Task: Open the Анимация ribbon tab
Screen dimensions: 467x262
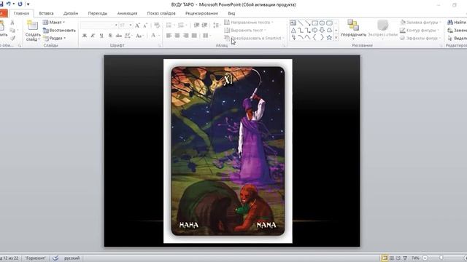Action: pyautogui.click(x=127, y=13)
